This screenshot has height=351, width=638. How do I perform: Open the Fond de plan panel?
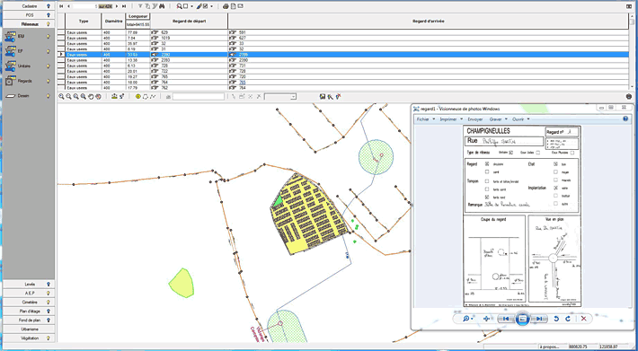[x=29, y=320]
